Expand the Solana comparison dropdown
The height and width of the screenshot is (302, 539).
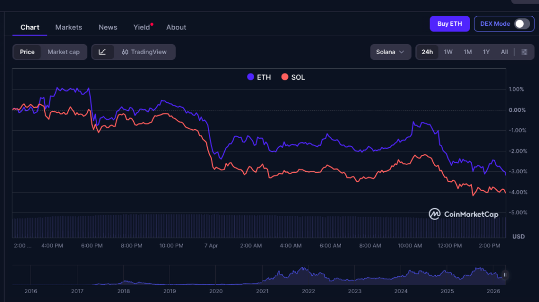(x=391, y=52)
